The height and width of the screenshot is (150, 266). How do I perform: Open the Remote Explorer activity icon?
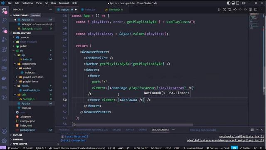tap(4, 59)
